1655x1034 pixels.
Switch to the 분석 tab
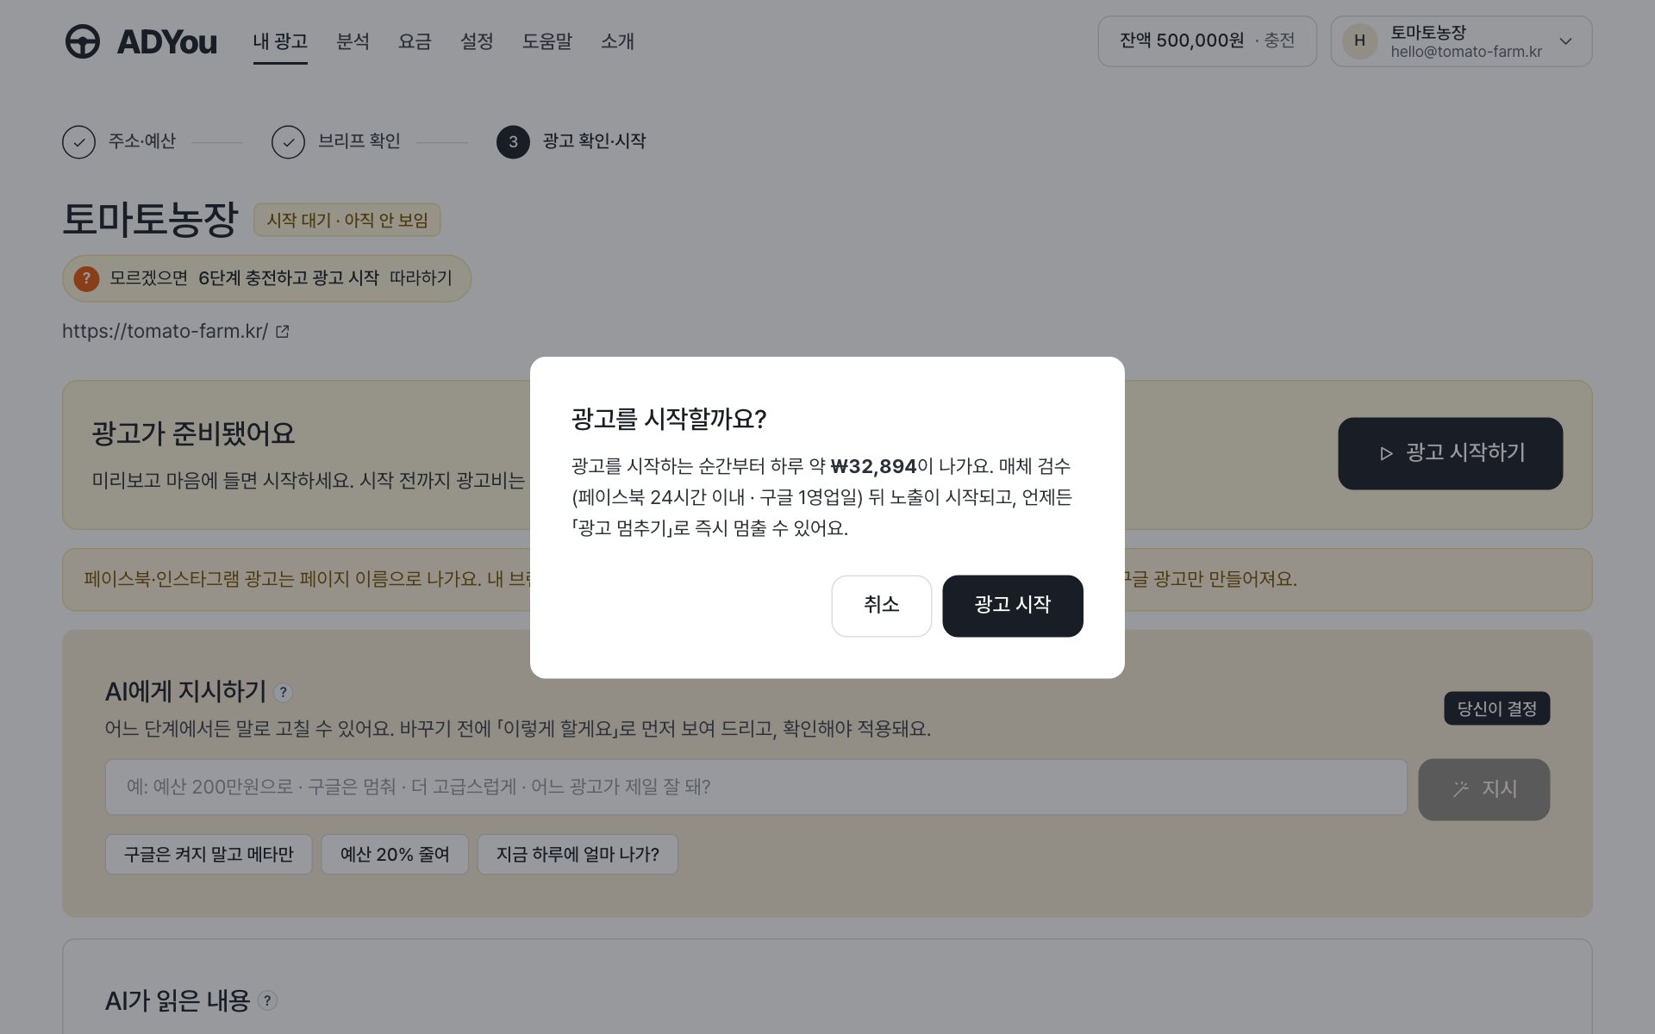353,41
